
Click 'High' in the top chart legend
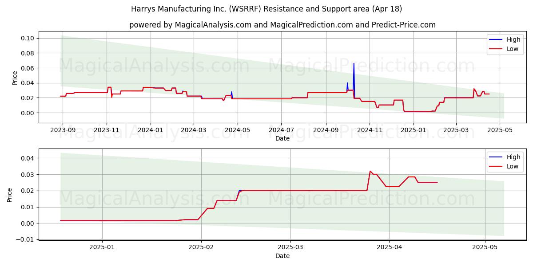513,39
